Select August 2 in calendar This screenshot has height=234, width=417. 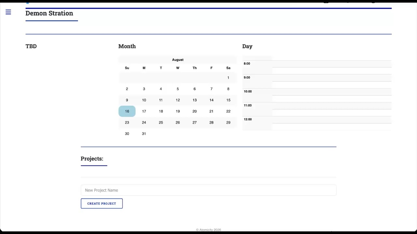pos(127,89)
